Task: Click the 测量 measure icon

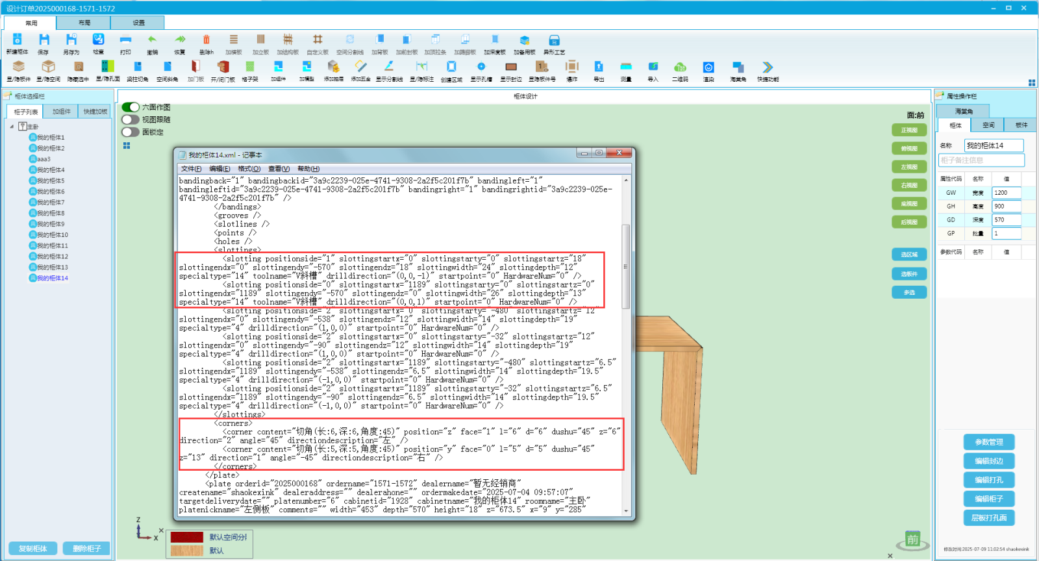Action: click(626, 67)
